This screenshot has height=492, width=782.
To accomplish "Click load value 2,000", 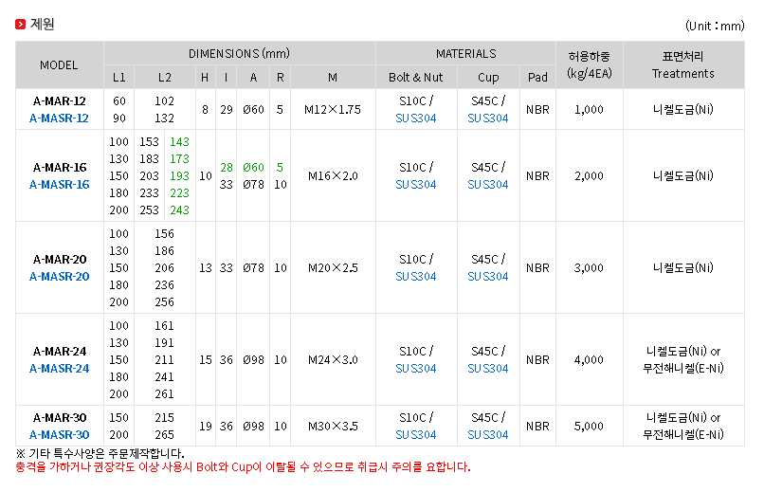I will 589,176.
